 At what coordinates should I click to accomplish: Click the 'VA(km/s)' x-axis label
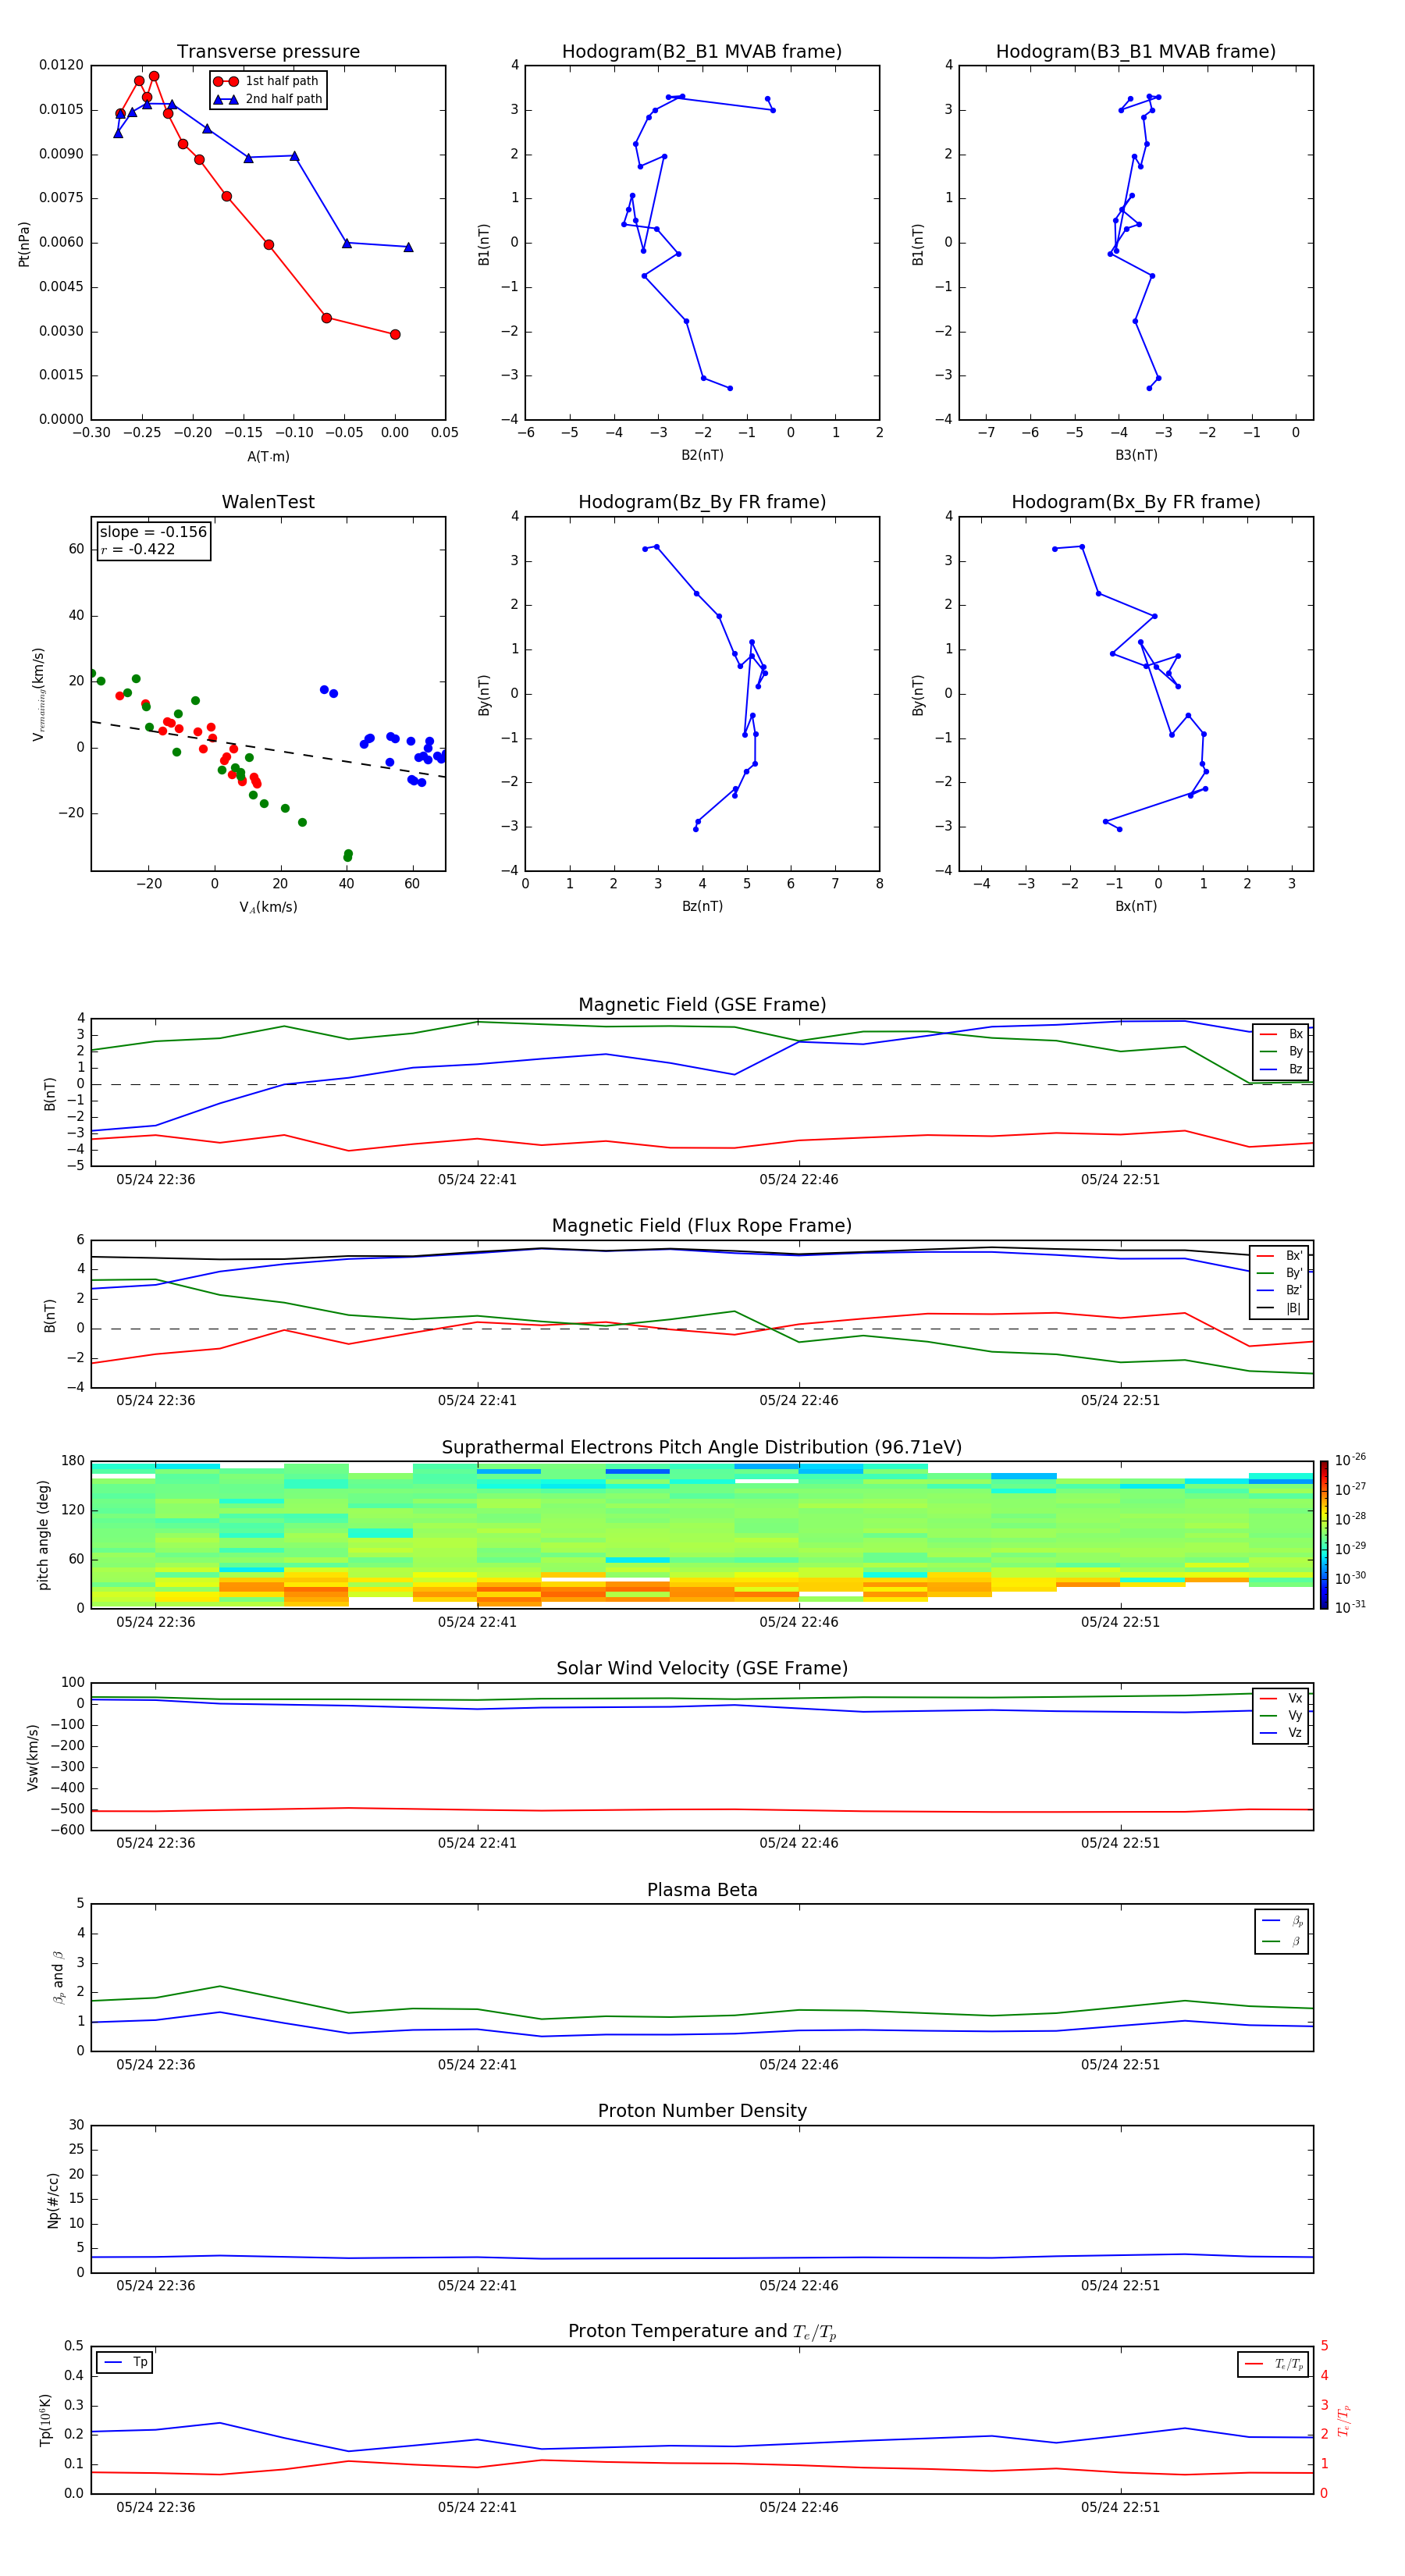coord(268,907)
